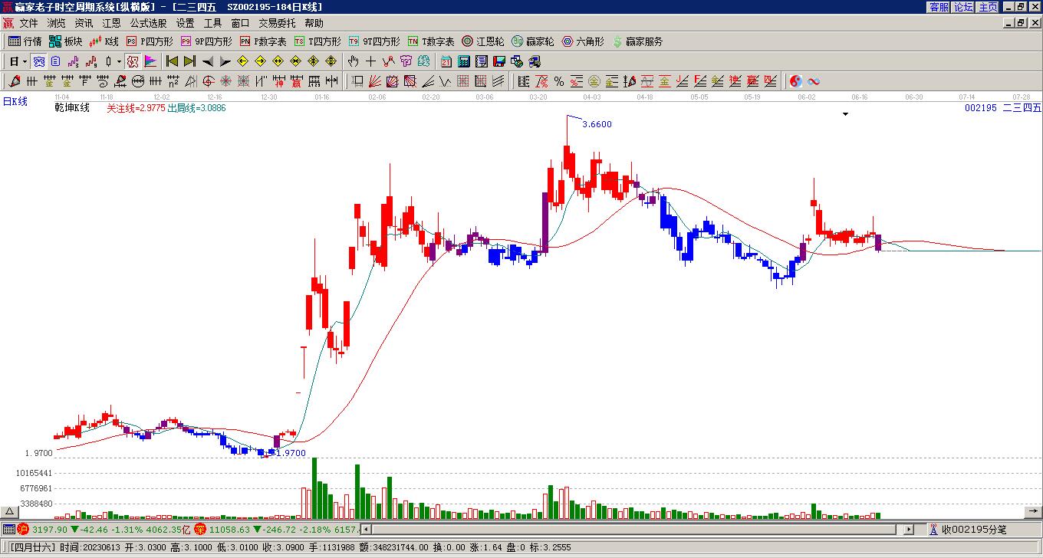Toggle the pressed chart overlay button
1043x558 pixels.
click(x=38, y=61)
